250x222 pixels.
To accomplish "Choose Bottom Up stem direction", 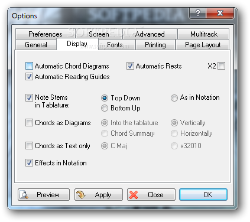I will click(x=105, y=108).
